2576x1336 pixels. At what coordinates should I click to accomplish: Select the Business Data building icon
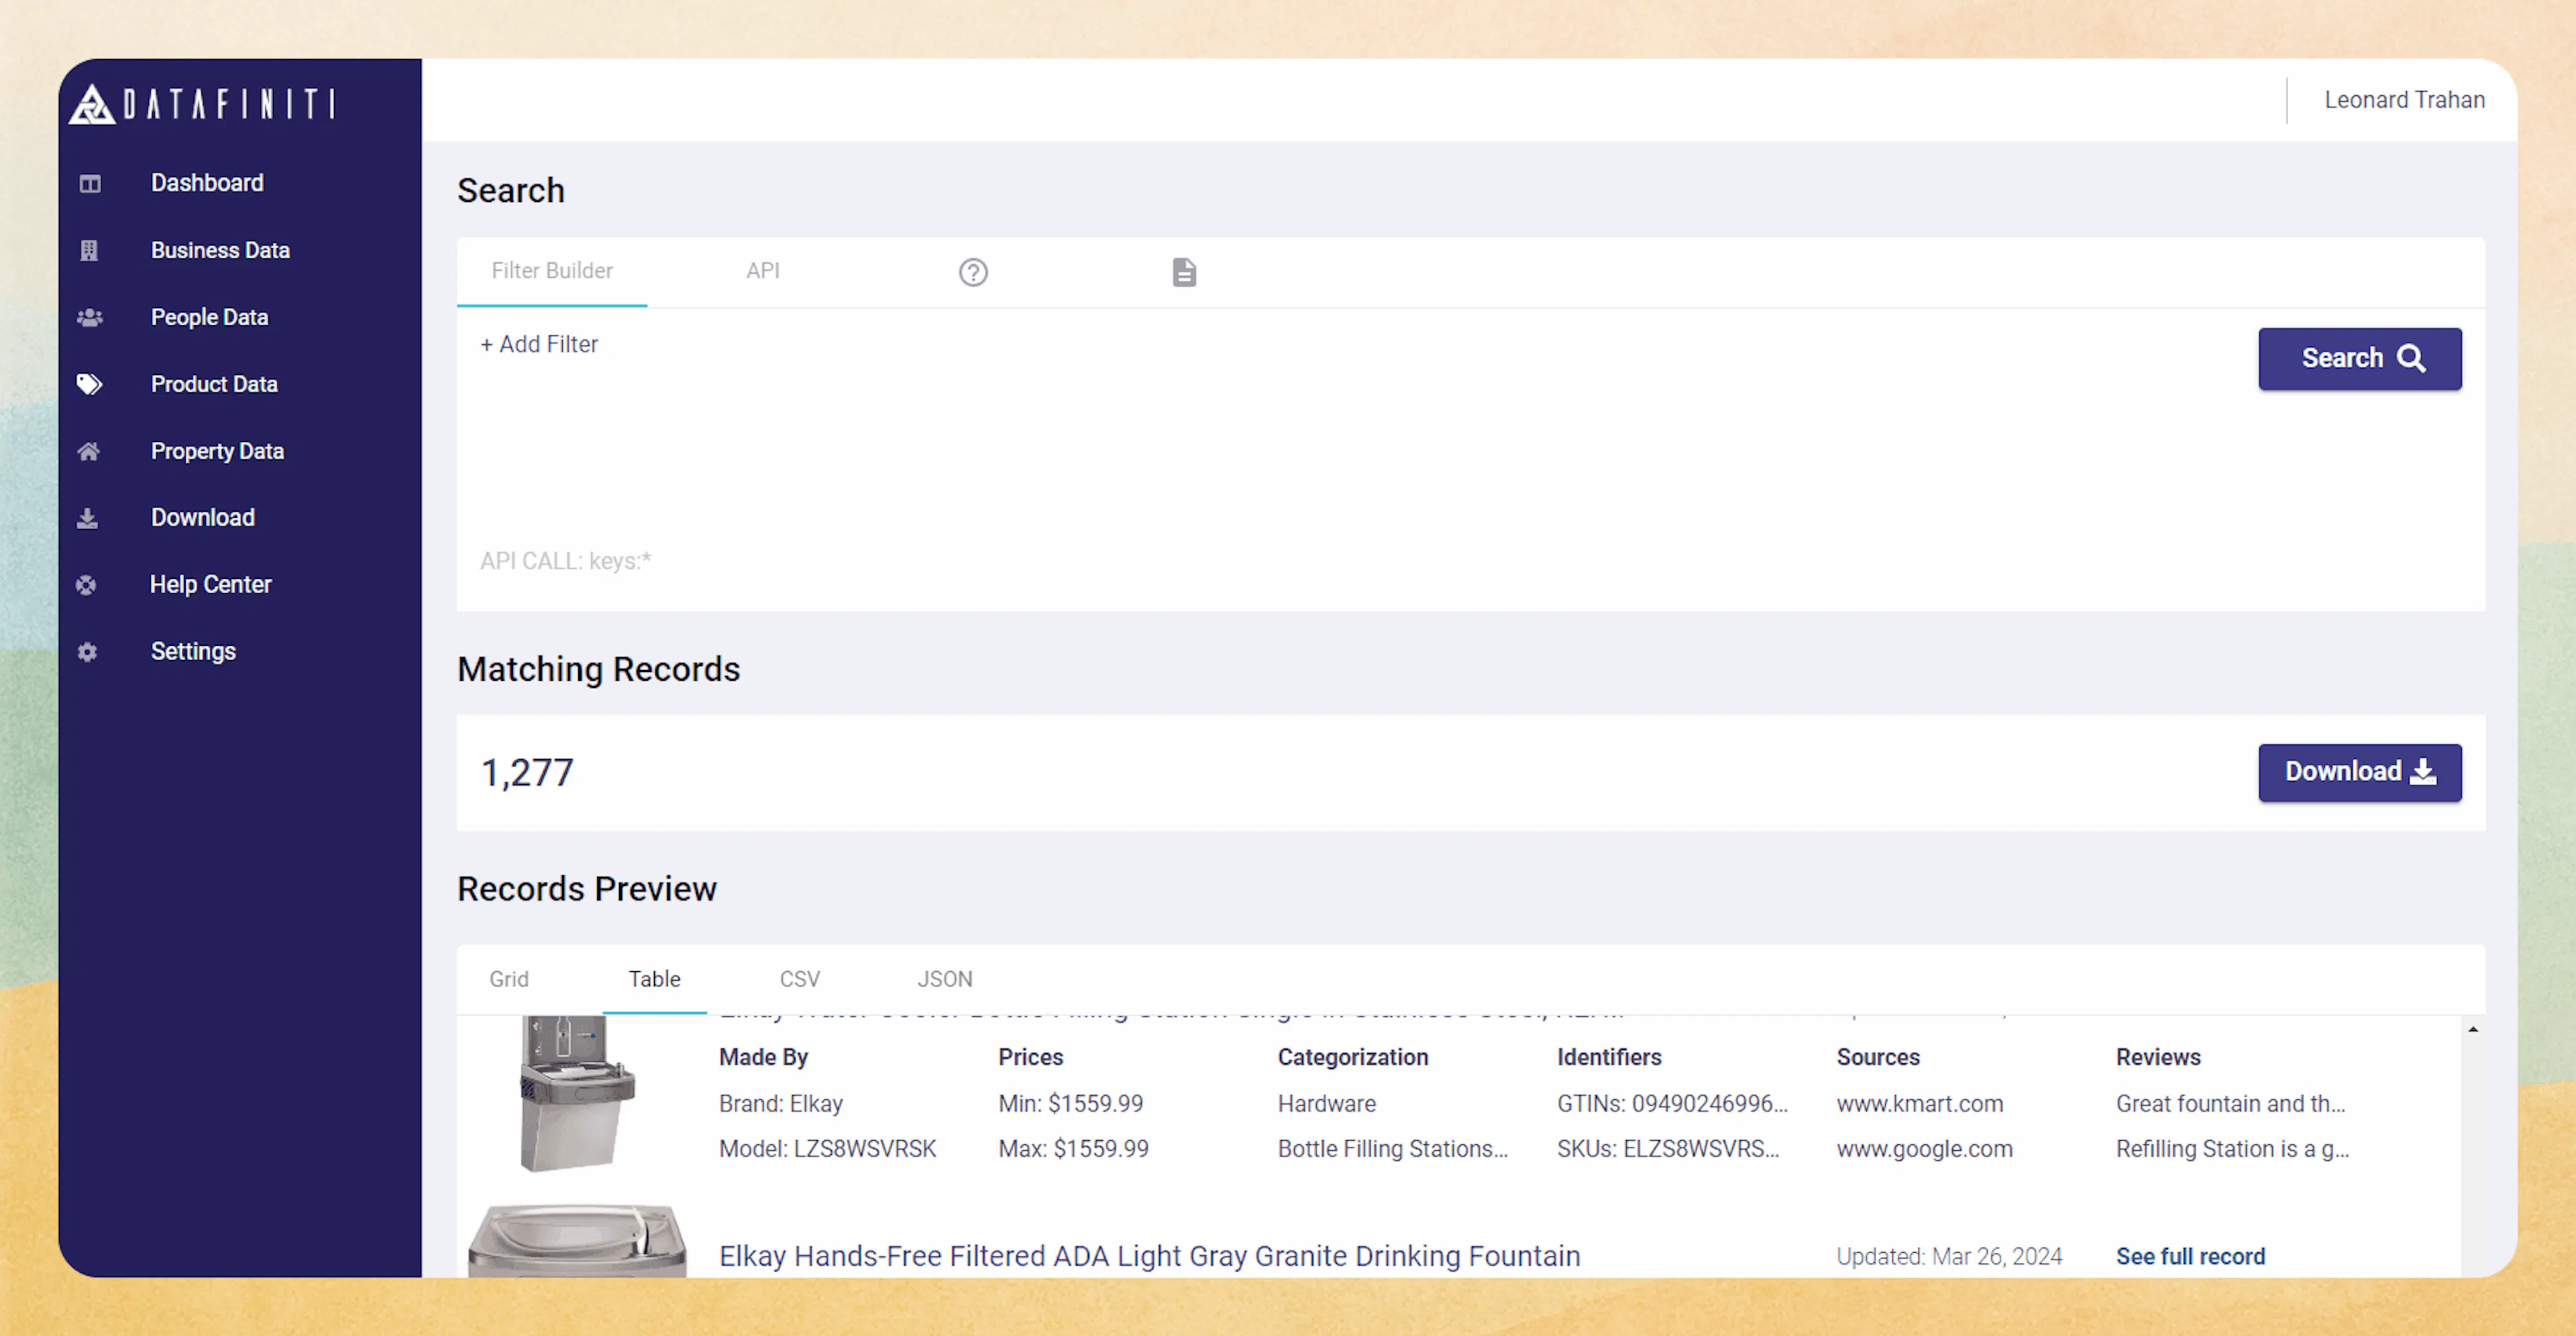88,250
